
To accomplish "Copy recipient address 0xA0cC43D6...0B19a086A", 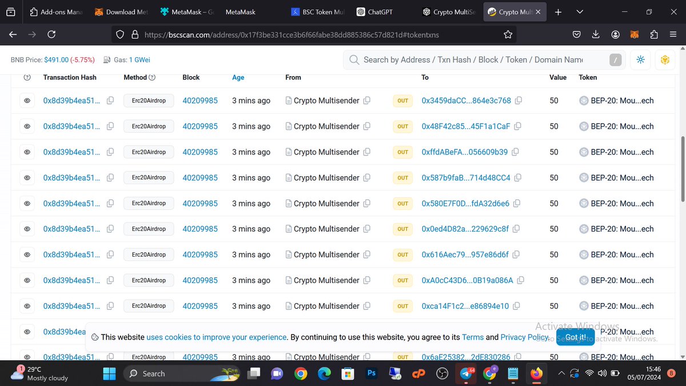I will tap(520, 280).
